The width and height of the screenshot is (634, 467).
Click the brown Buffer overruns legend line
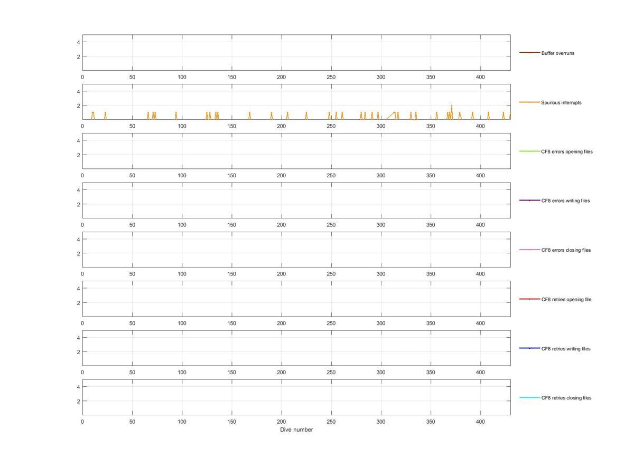(x=529, y=53)
